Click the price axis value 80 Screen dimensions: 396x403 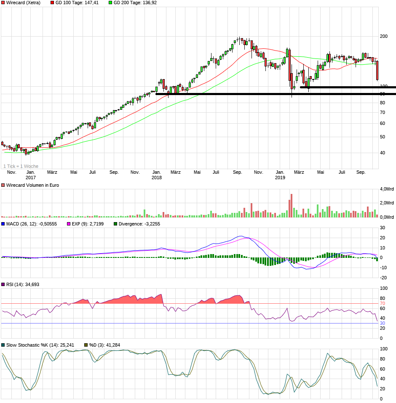coord(383,103)
